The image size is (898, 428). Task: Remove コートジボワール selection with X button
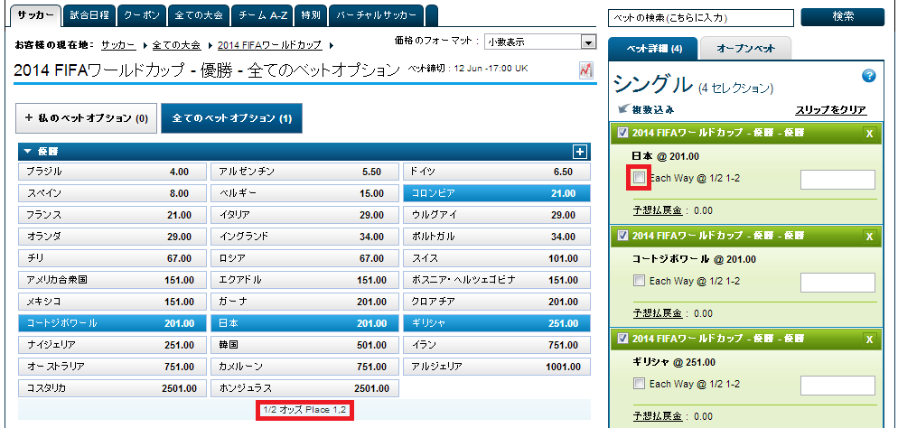[x=869, y=237]
